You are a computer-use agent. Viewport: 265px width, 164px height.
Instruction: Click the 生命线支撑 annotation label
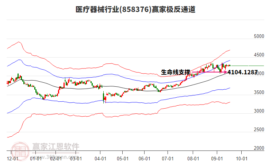click(x=176, y=72)
